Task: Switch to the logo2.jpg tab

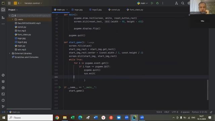Action: click(95, 10)
